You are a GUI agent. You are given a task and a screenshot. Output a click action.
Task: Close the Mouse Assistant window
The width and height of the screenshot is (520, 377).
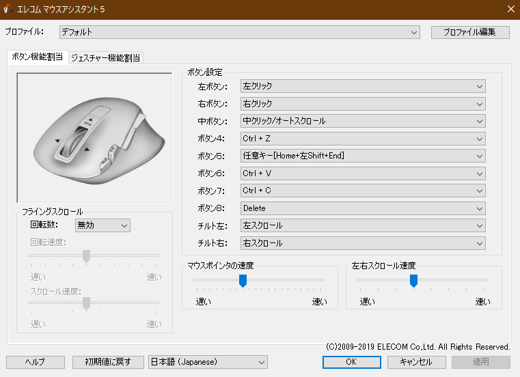[x=511, y=9]
